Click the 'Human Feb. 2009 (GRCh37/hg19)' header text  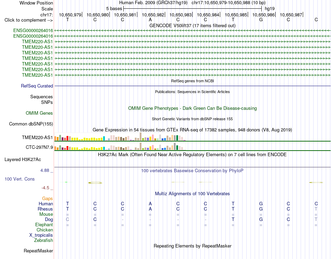153,3
